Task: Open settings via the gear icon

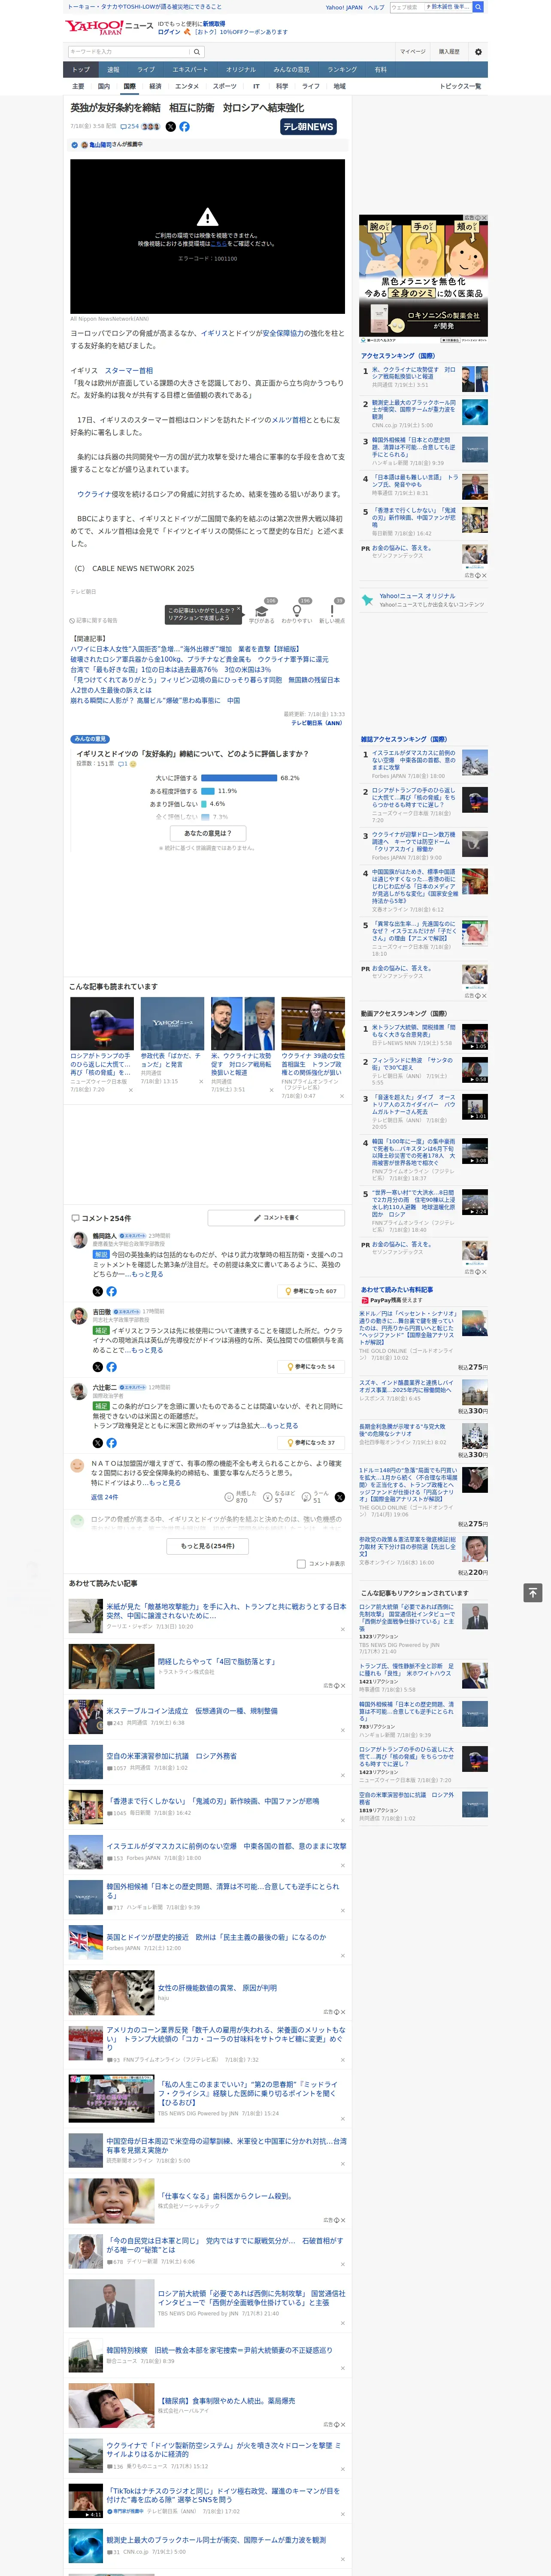Action: click(x=477, y=52)
